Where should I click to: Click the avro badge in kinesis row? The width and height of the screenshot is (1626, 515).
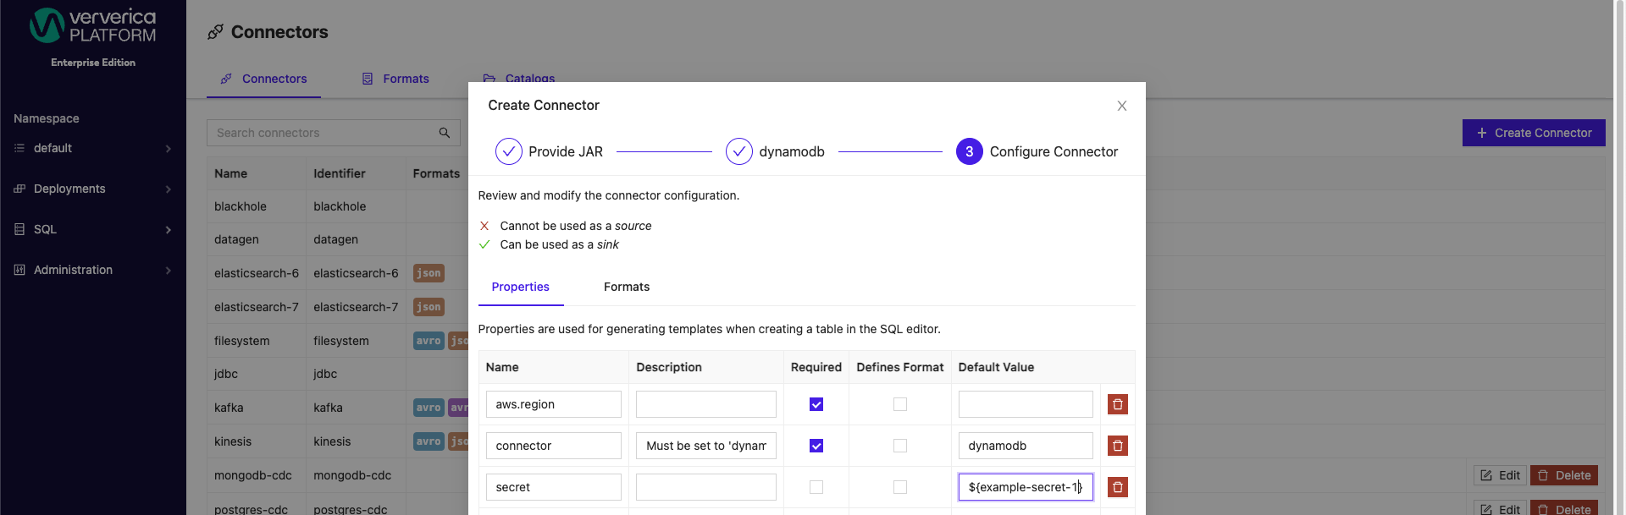429,441
